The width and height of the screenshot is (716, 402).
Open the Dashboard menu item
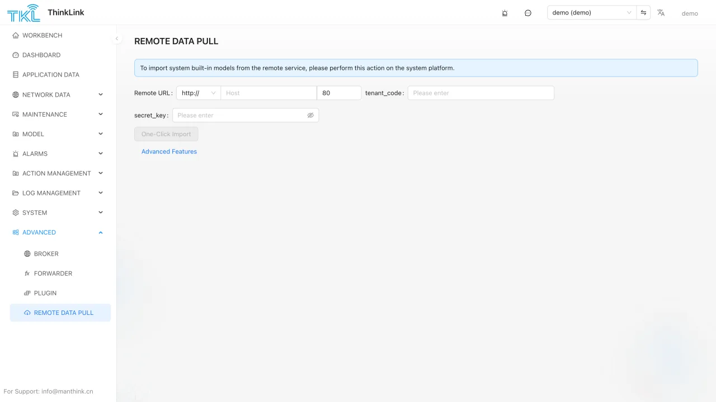60,55
